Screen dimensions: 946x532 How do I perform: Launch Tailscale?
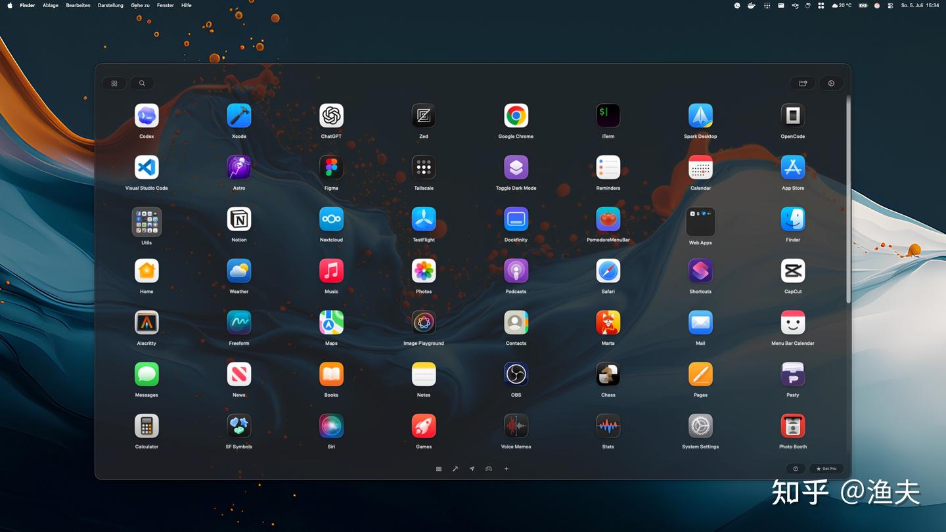(x=424, y=167)
